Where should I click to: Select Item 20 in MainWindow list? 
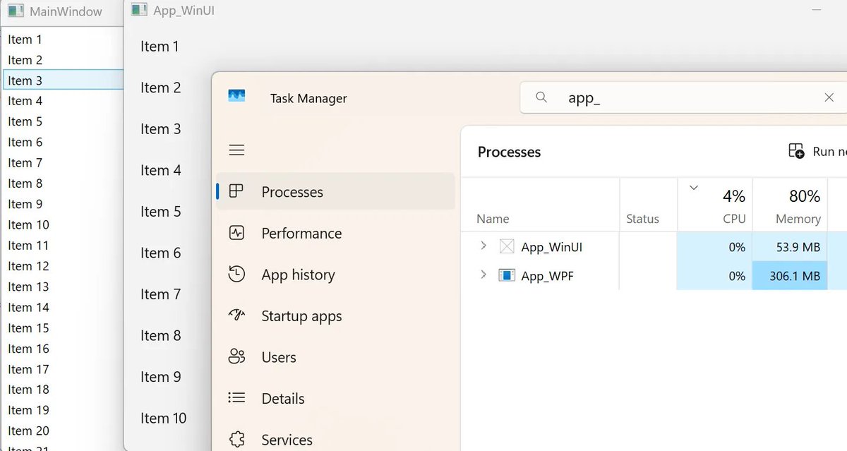[62, 431]
